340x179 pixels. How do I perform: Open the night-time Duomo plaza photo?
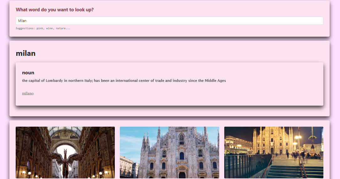tap(274, 152)
